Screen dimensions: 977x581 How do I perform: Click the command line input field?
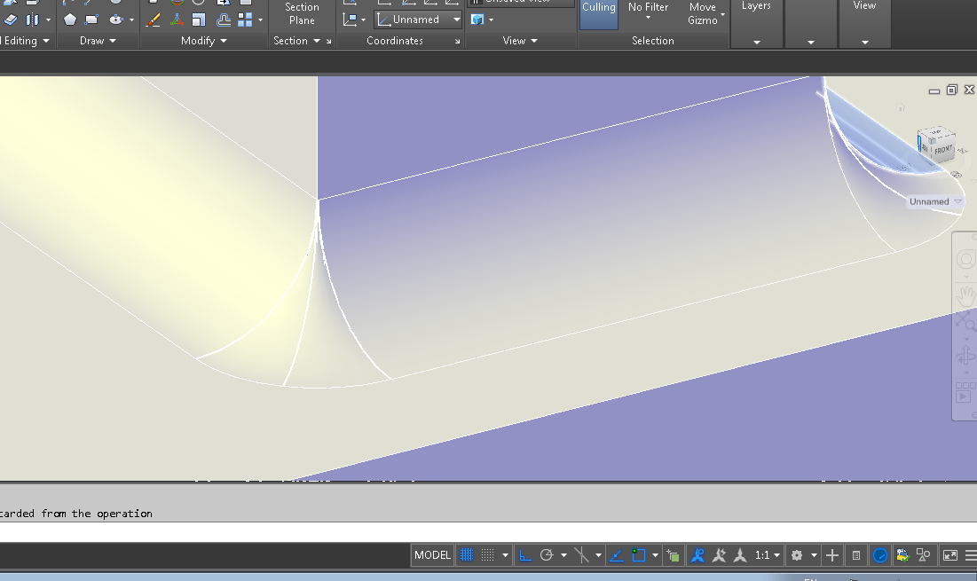tap(488, 532)
